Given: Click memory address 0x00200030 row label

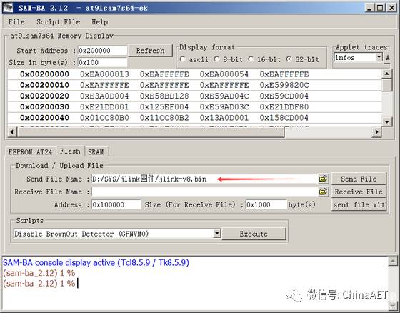Looking at the screenshot, I should pos(44,106).
